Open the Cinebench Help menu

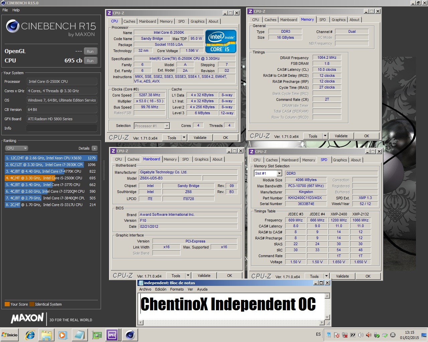tap(16, 10)
